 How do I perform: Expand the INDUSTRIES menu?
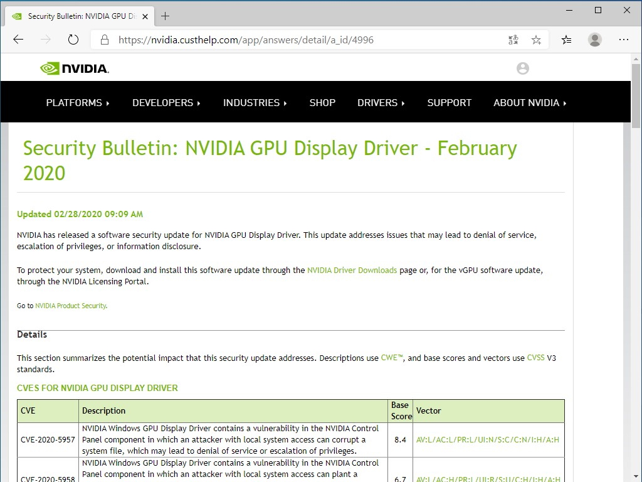(255, 103)
